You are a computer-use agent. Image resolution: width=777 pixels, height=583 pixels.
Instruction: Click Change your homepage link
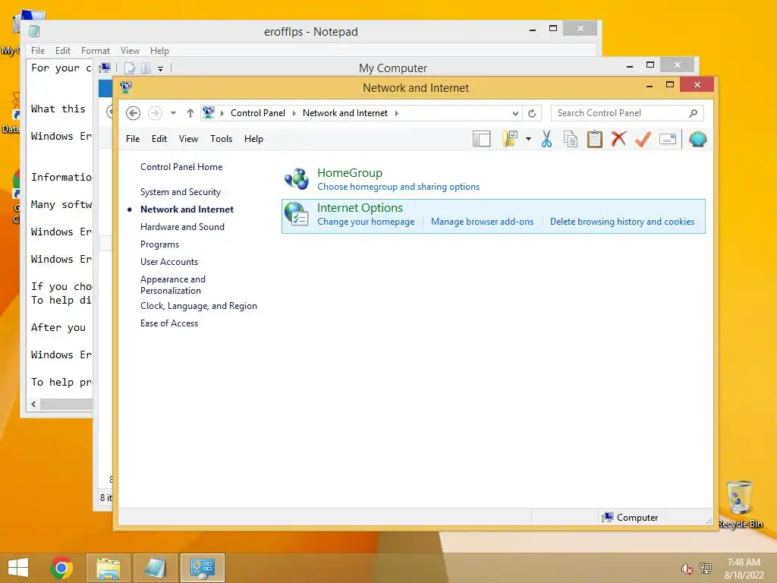(x=366, y=222)
